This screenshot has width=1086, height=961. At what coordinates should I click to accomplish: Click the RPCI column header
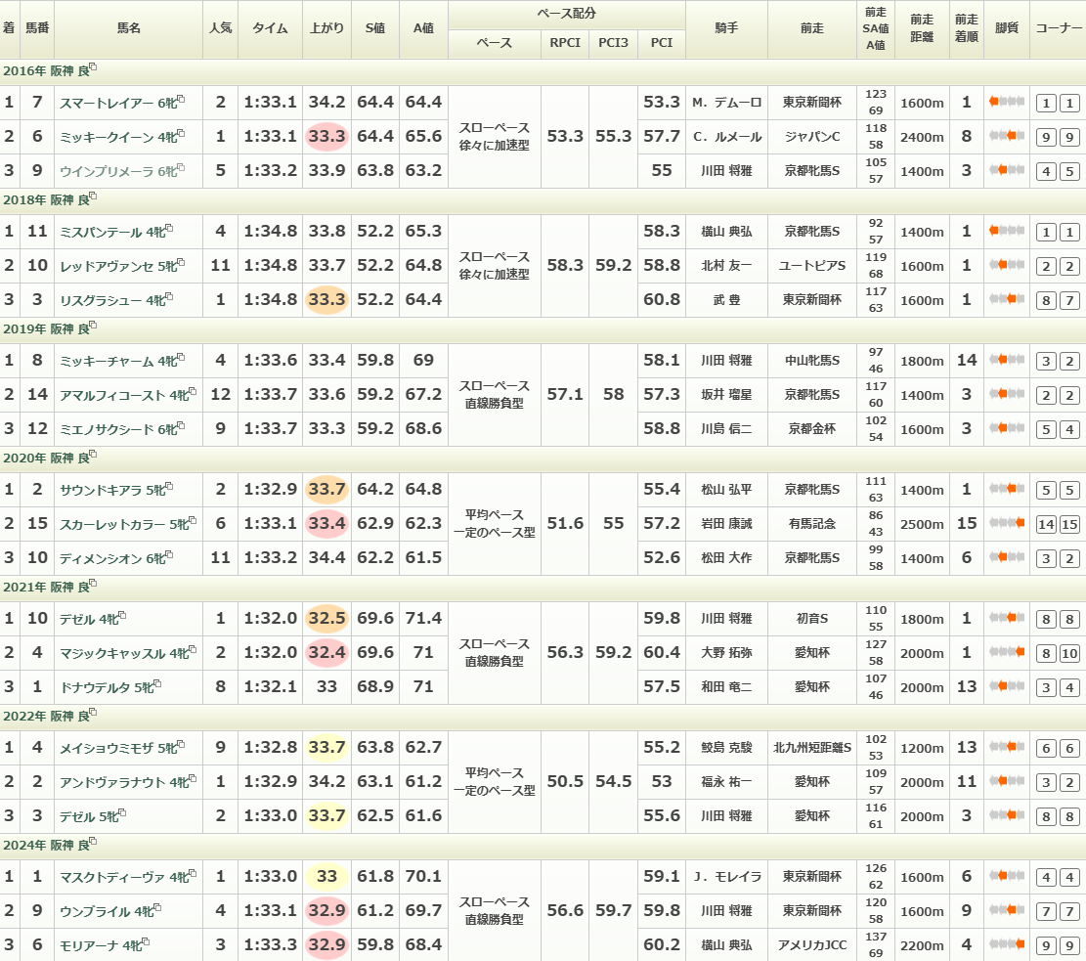[565, 43]
